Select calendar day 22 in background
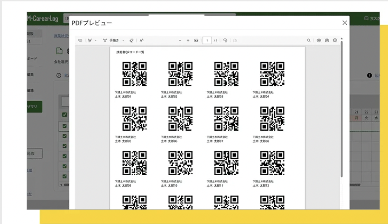Viewport: 388px width, 224px height. pyautogui.click(x=367, y=112)
